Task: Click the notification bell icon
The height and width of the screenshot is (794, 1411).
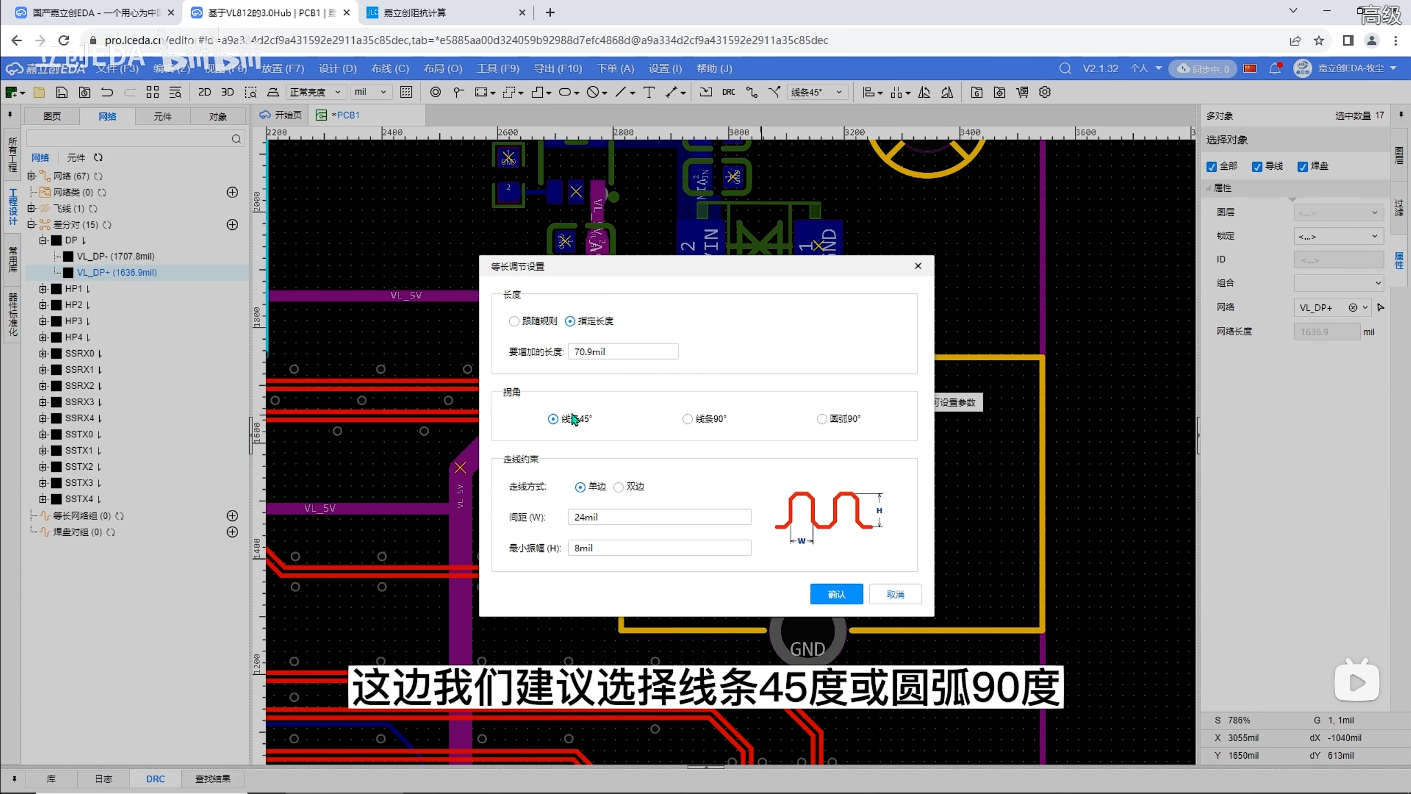Action: [1274, 68]
